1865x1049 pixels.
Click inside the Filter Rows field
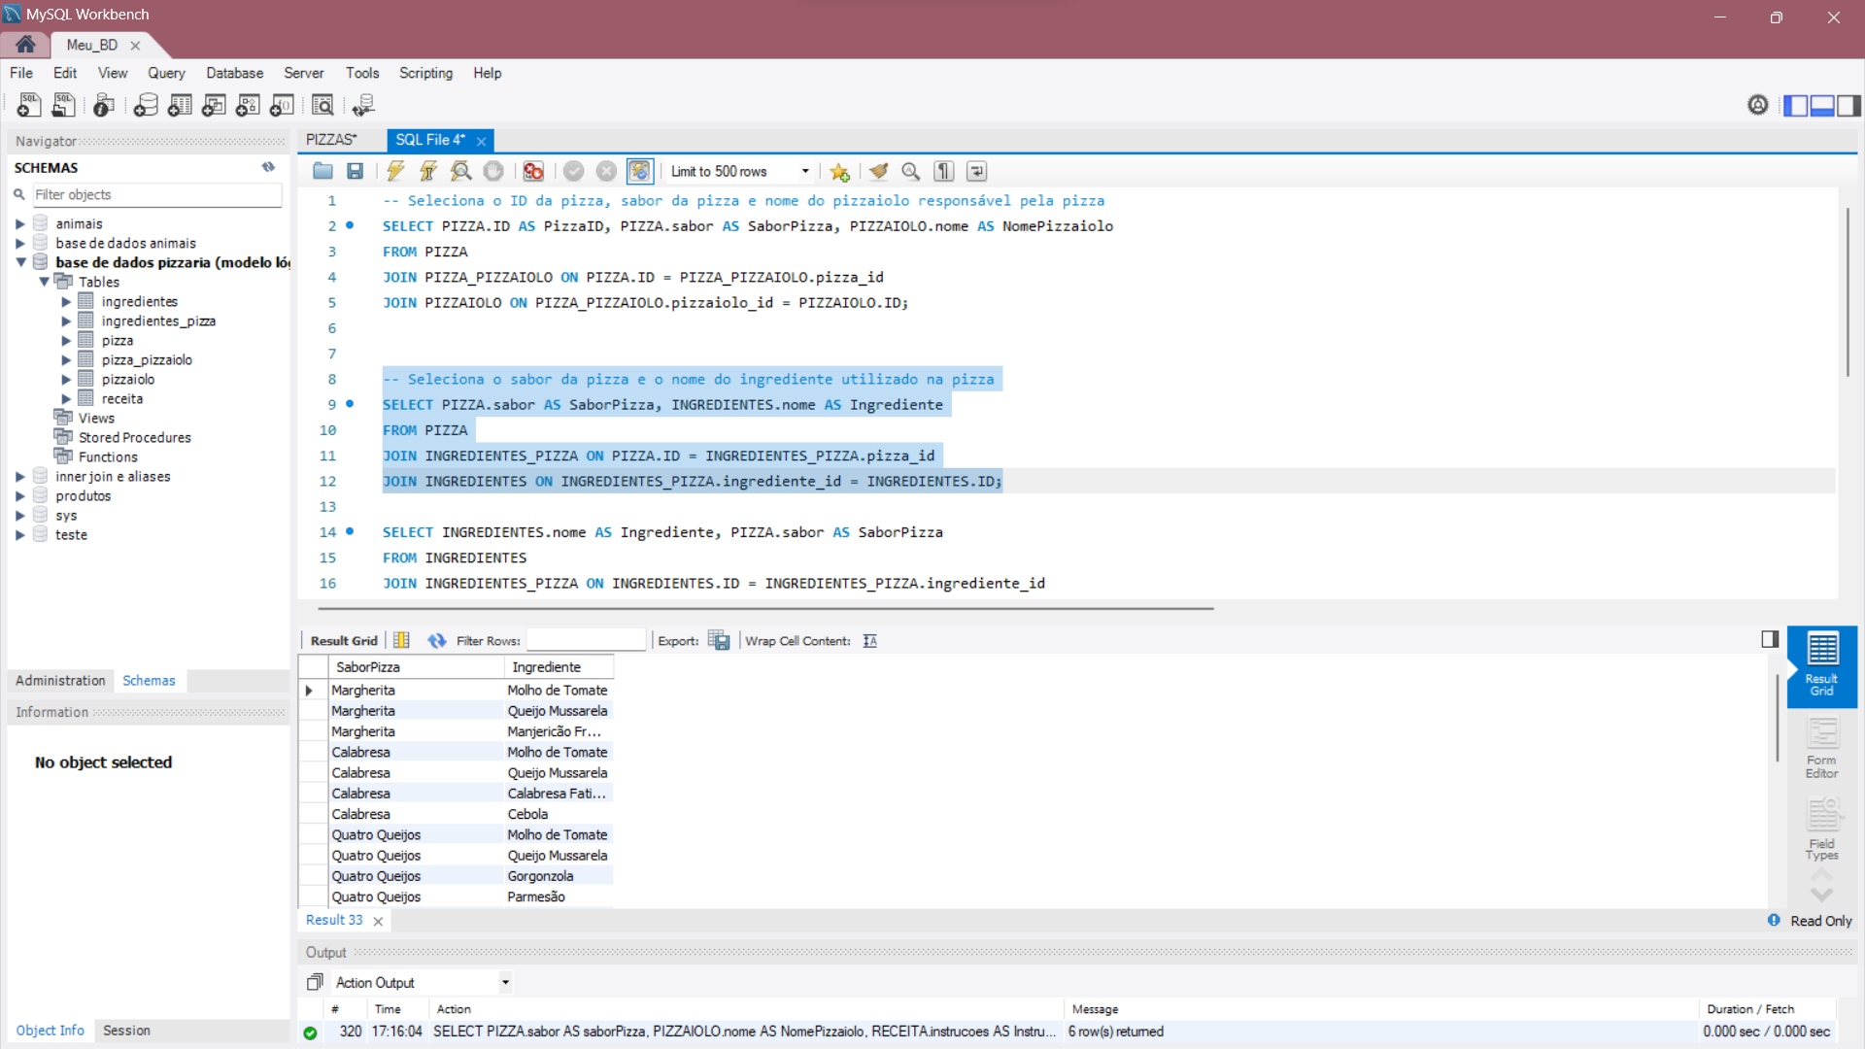(586, 640)
